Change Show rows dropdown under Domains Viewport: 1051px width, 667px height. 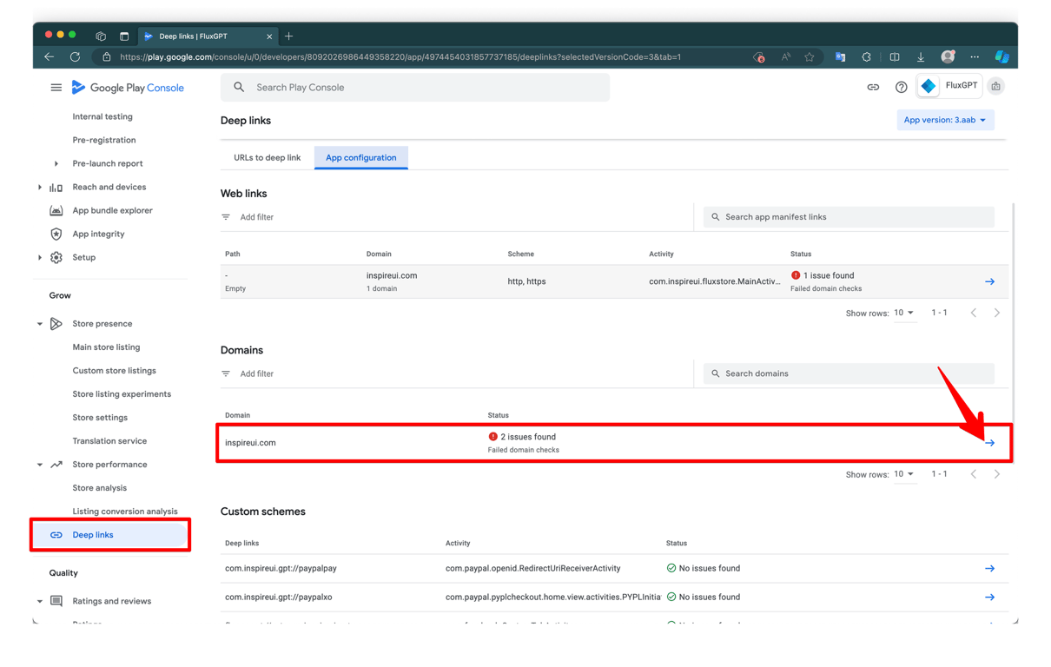click(x=904, y=474)
